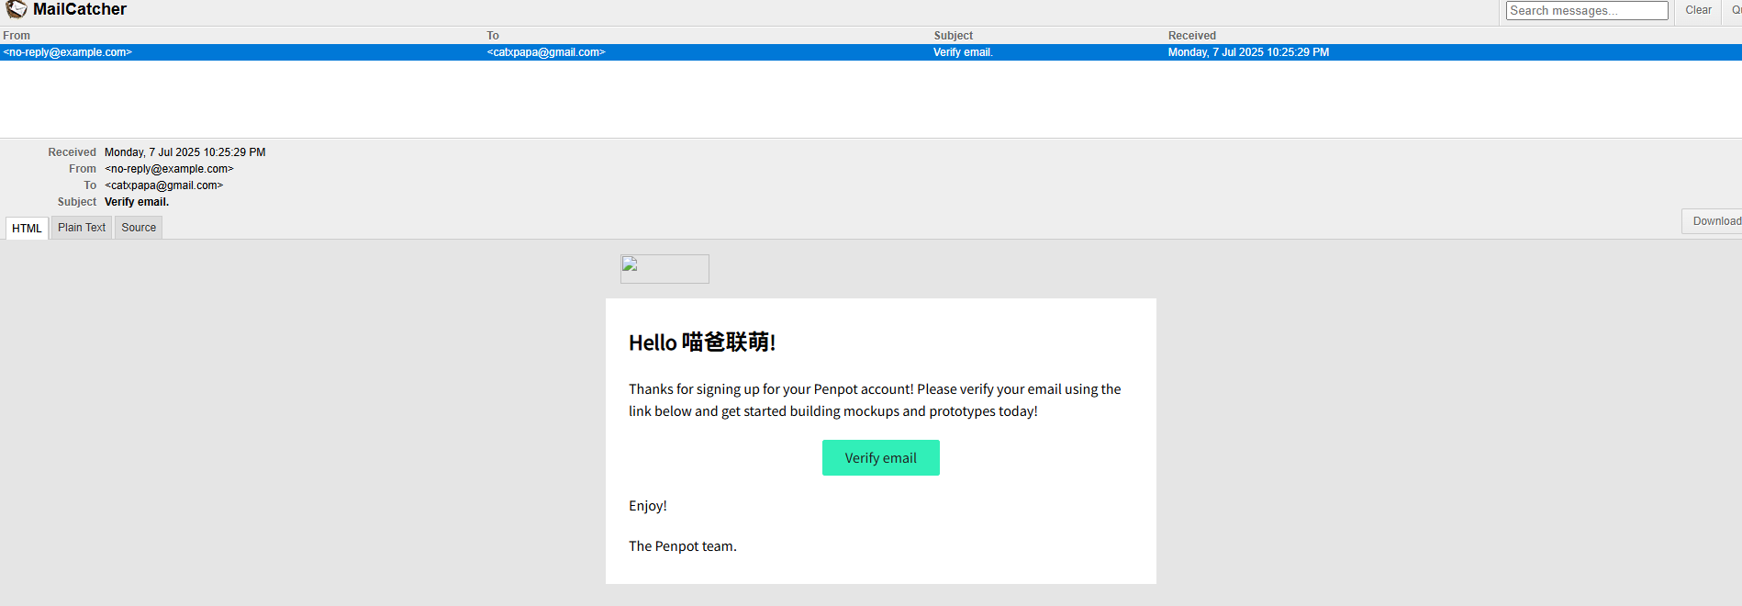Screen dimensions: 1742x606
Task: Click the Subject column header
Action: click(954, 36)
